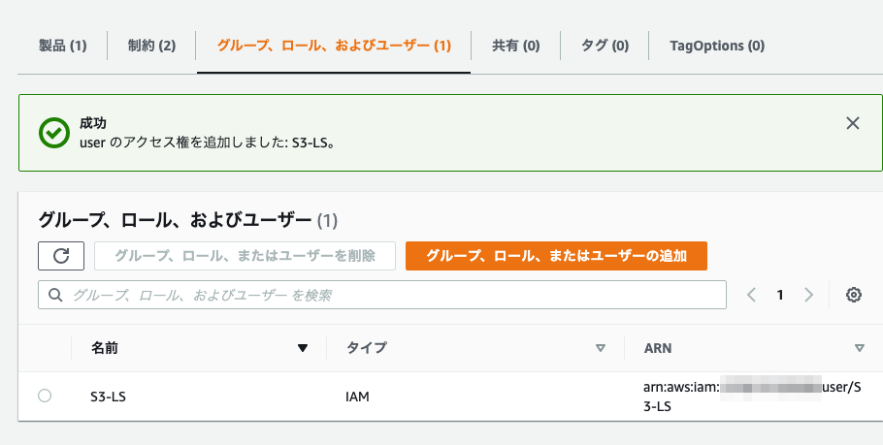Screen dimensions: 883x445
Task: Click the search magnifier icon
Action: pos(55,295)
